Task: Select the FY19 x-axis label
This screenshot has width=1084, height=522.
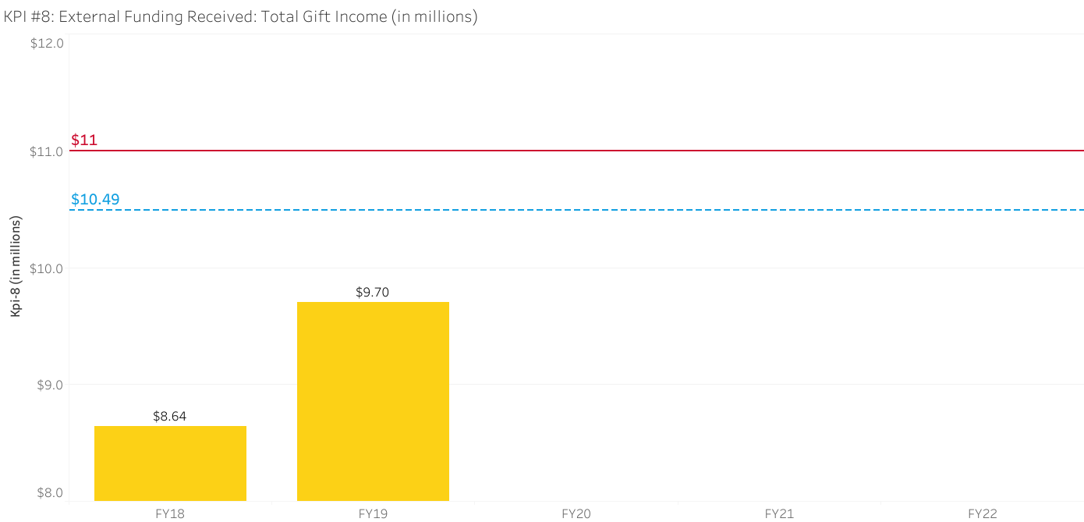Action: pos(373,513)
